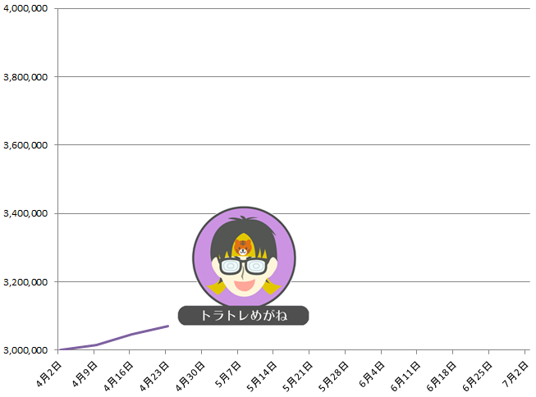
Task: Click the 5月21日 date label
Action: 297,376
